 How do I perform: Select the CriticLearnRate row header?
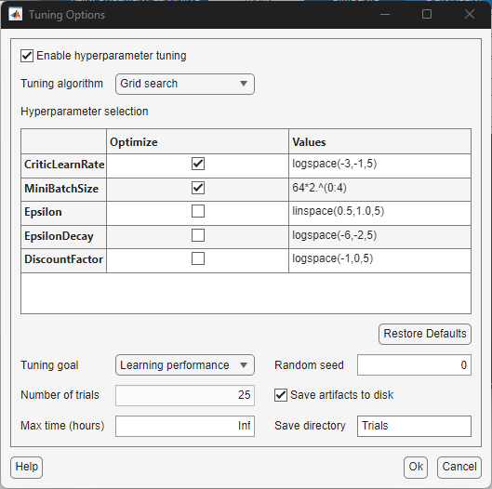click(x=64, y=165)
